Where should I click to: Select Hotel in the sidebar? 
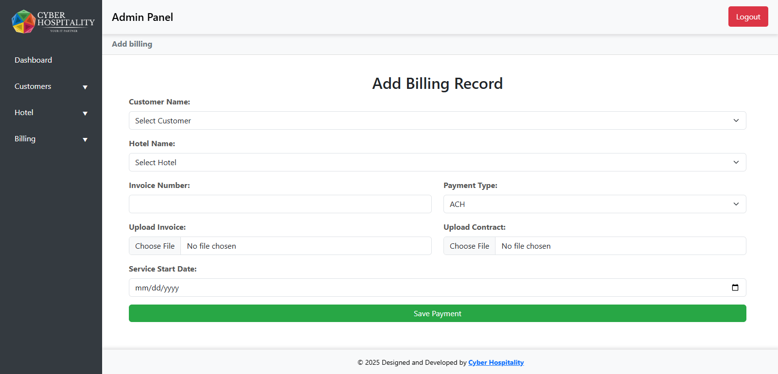point(24,113)
